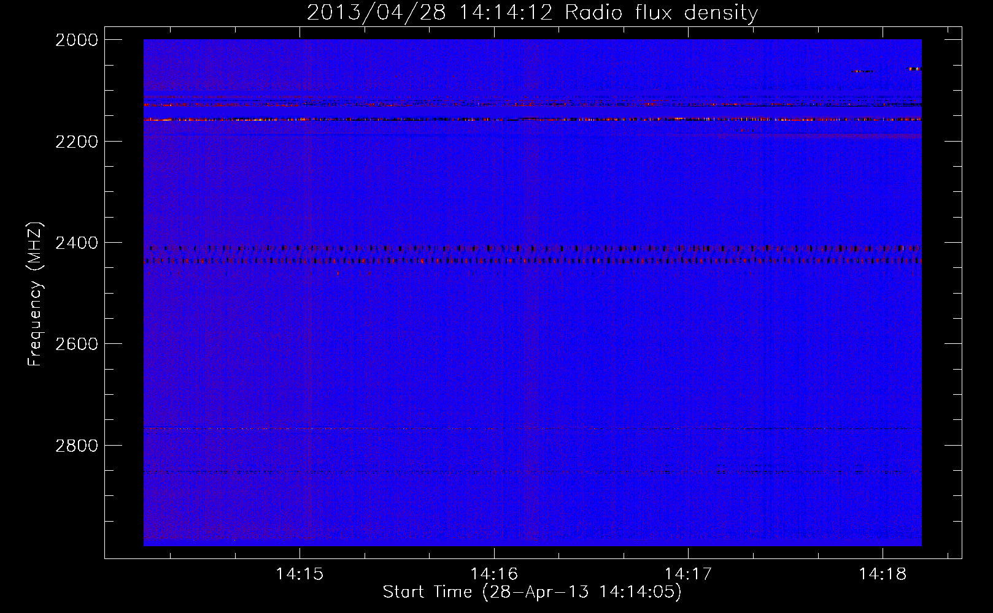Screen dimensions: 993x613
Task: Click the bright orange band near 2160 MHz
Action: pos(532,120)
